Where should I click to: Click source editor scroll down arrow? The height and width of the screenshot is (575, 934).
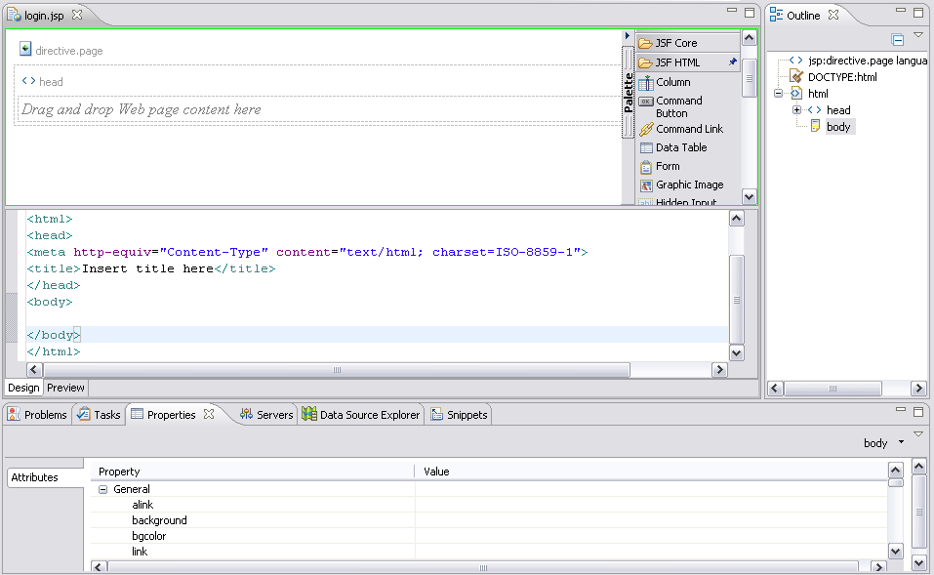click(737, 352)
